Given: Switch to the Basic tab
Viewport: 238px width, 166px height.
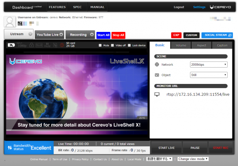Looking at the screenshot, I should (x=160, y=45).
